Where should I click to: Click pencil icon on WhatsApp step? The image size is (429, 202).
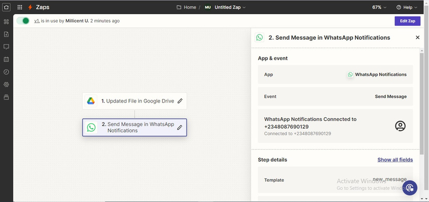180,127
